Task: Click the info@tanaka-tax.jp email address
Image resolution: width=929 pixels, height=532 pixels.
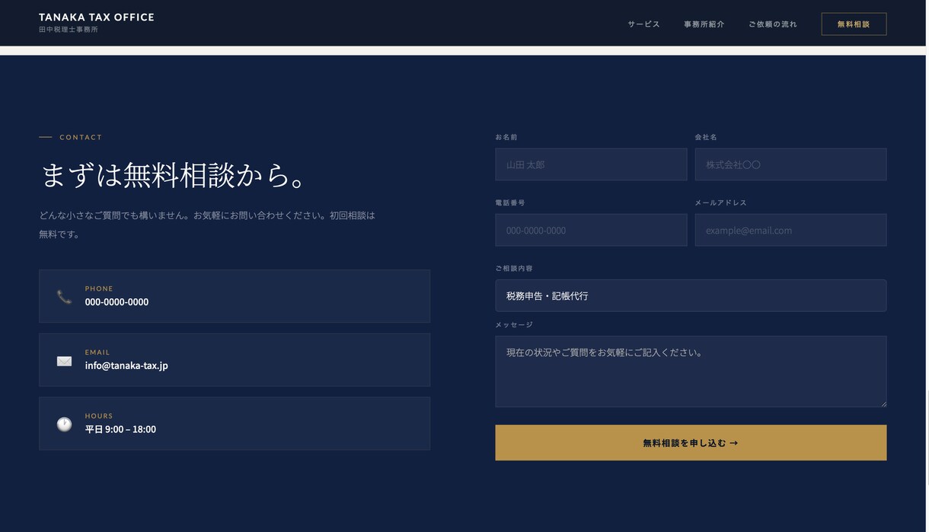Action: pos(126,365)
